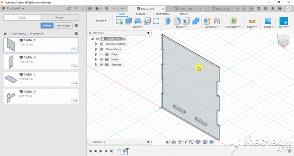Viewport: 294px width, 156px height.
Task: Activate CARA_A v1 component radio button
Action: (125, 39)
